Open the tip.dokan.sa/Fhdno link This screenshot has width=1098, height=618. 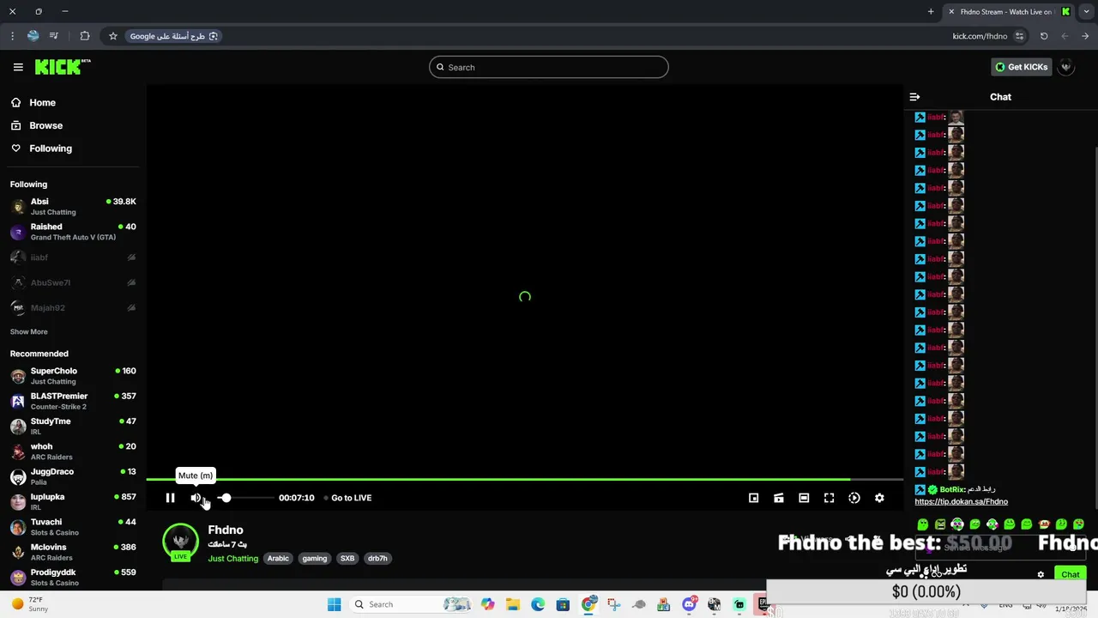(x=961, y=501)
